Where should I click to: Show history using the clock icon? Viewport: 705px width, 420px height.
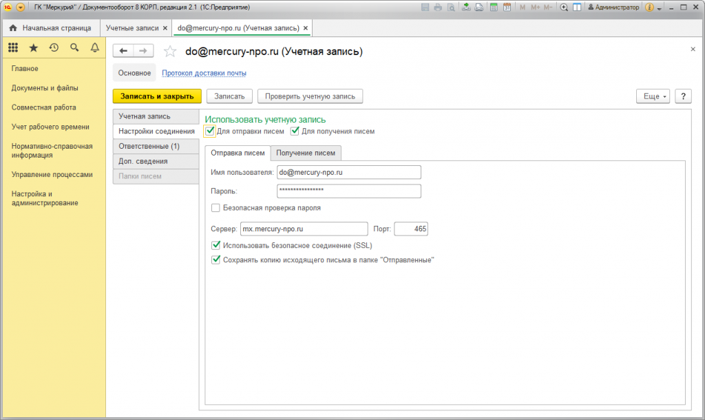point(54,48)
